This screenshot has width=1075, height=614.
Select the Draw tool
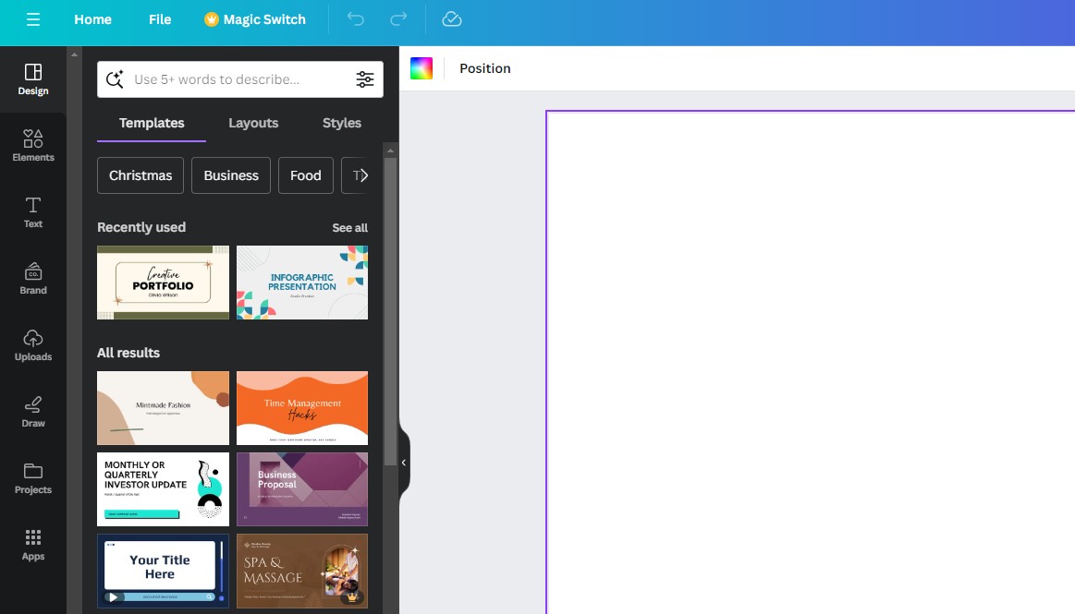pyautogui.click(x=33, y=412)
